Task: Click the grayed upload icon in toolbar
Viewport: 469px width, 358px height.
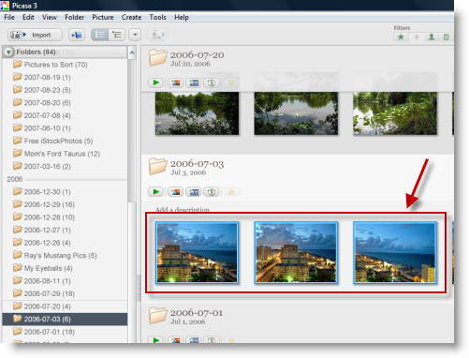Action: (157, 35)
